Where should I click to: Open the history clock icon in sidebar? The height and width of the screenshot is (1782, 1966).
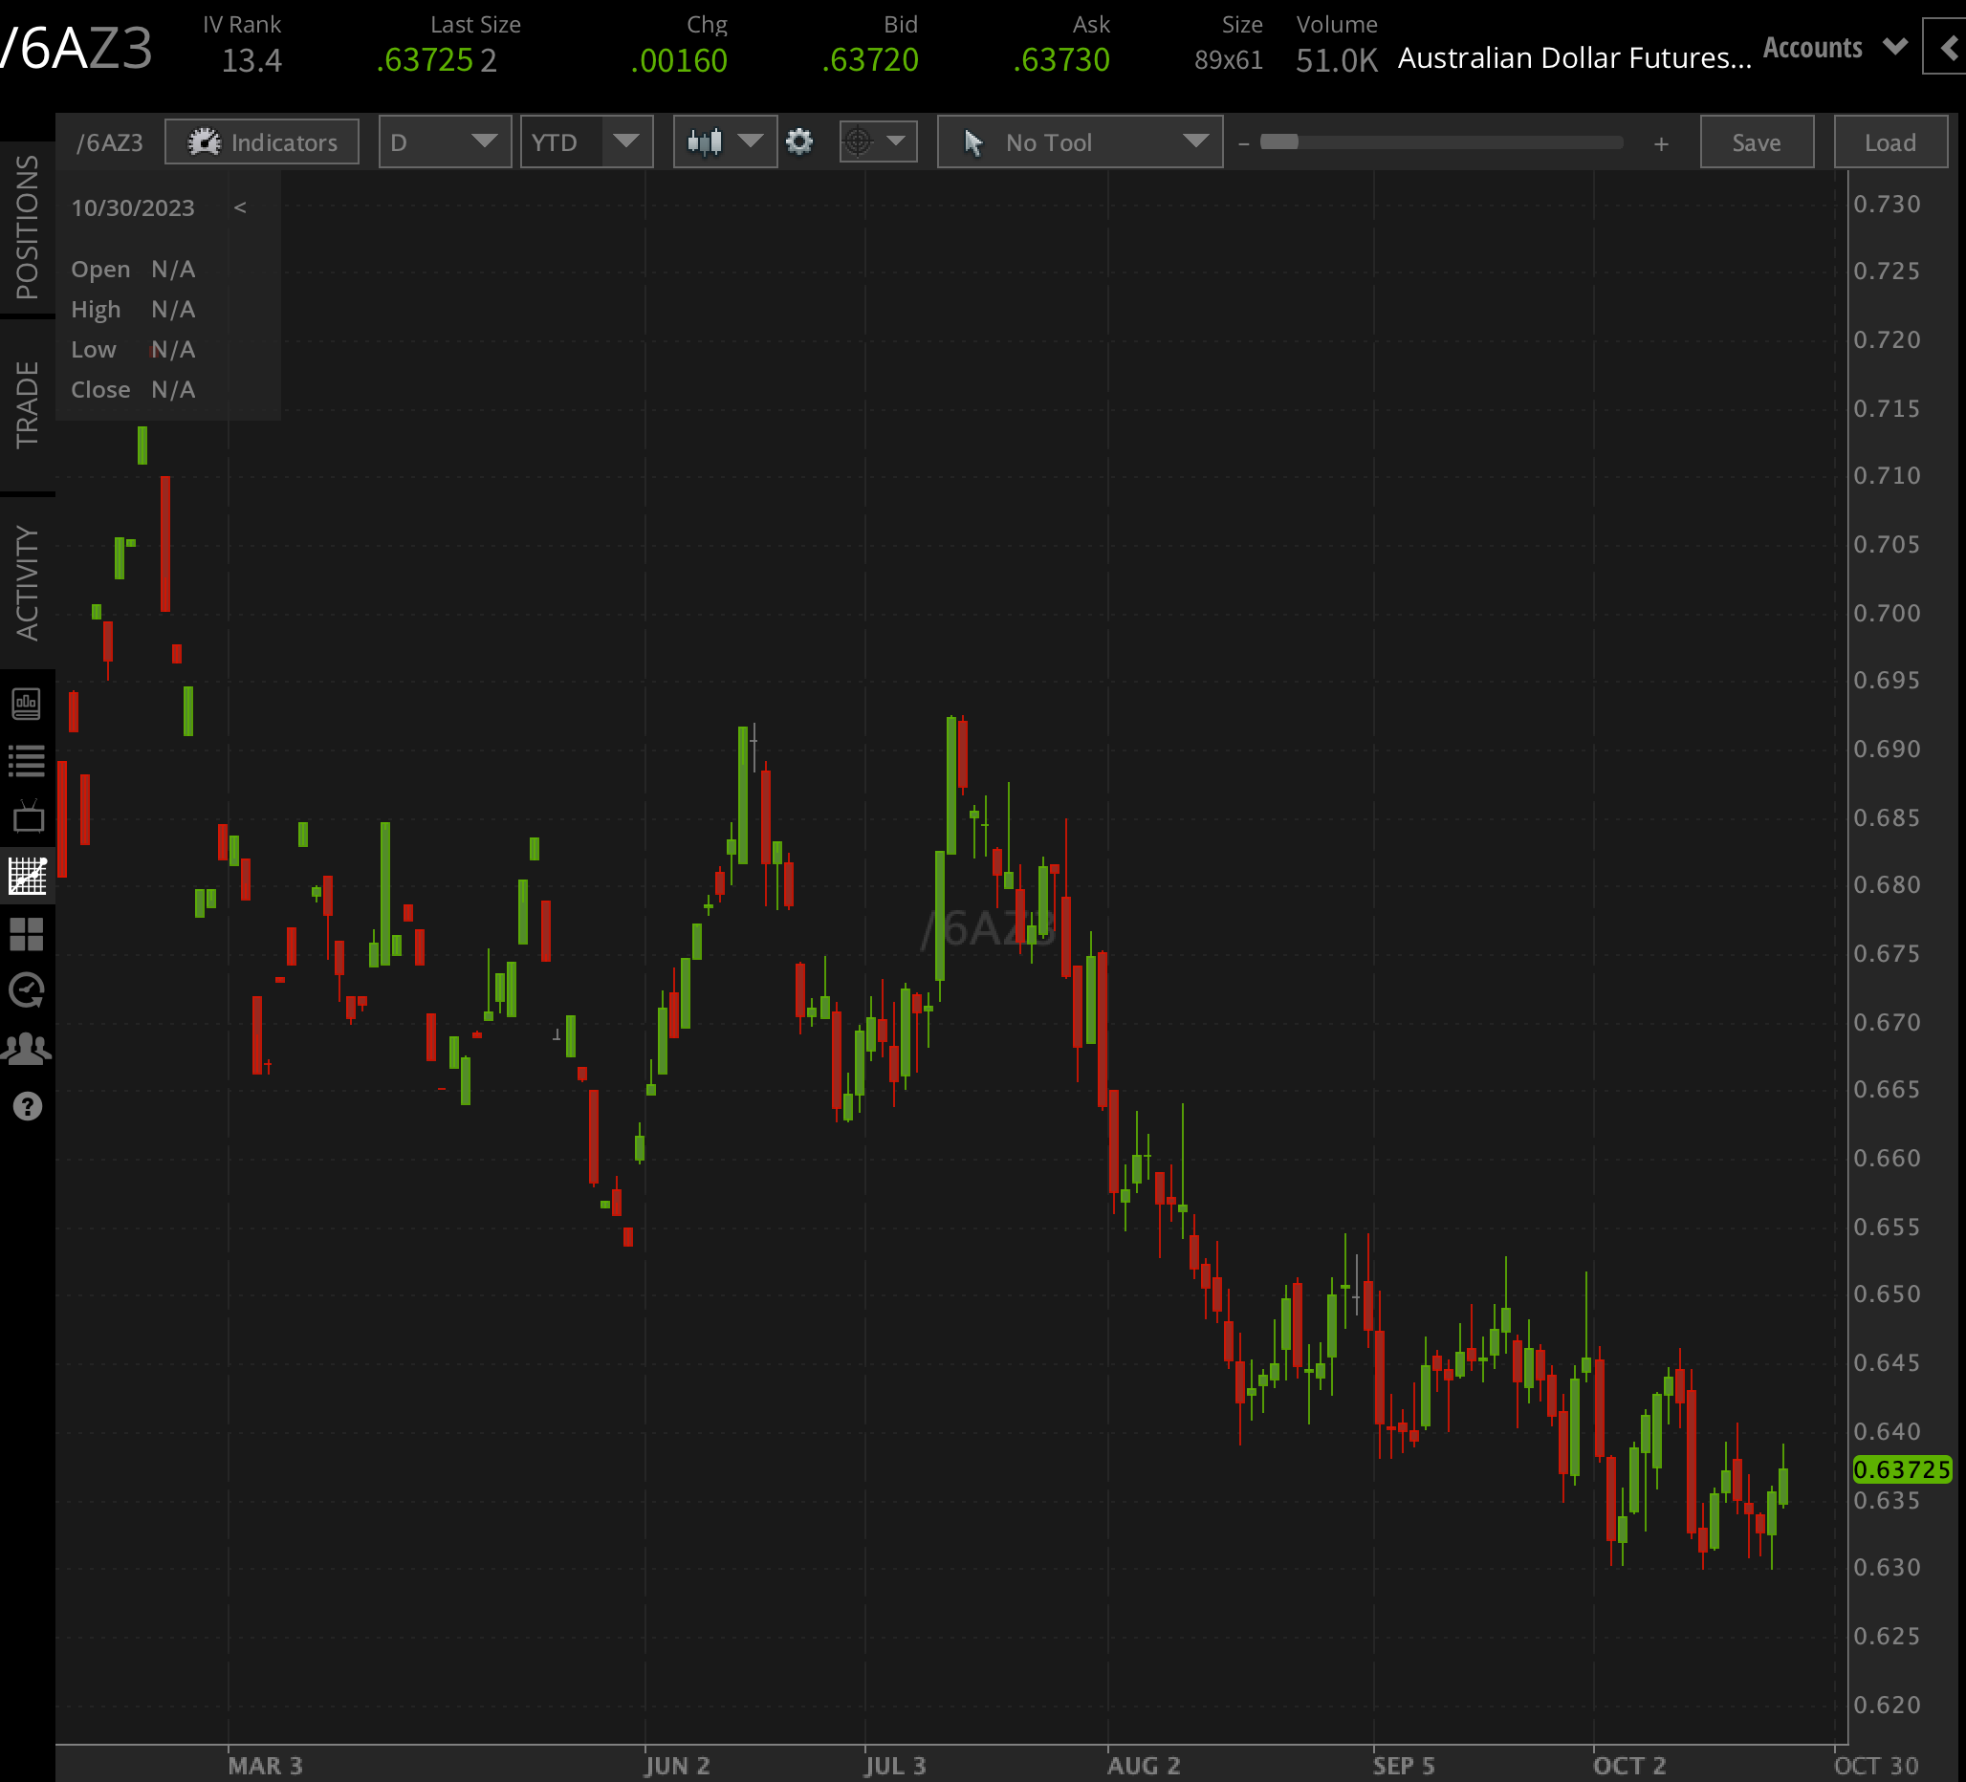pyautogui.click(x=27, y=990)
